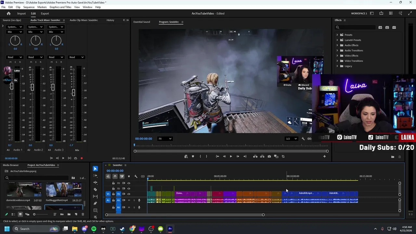Viewport: 416px width, 234px height.
Task: Mark In point in Program monitor
Action: tap(200, 157)
